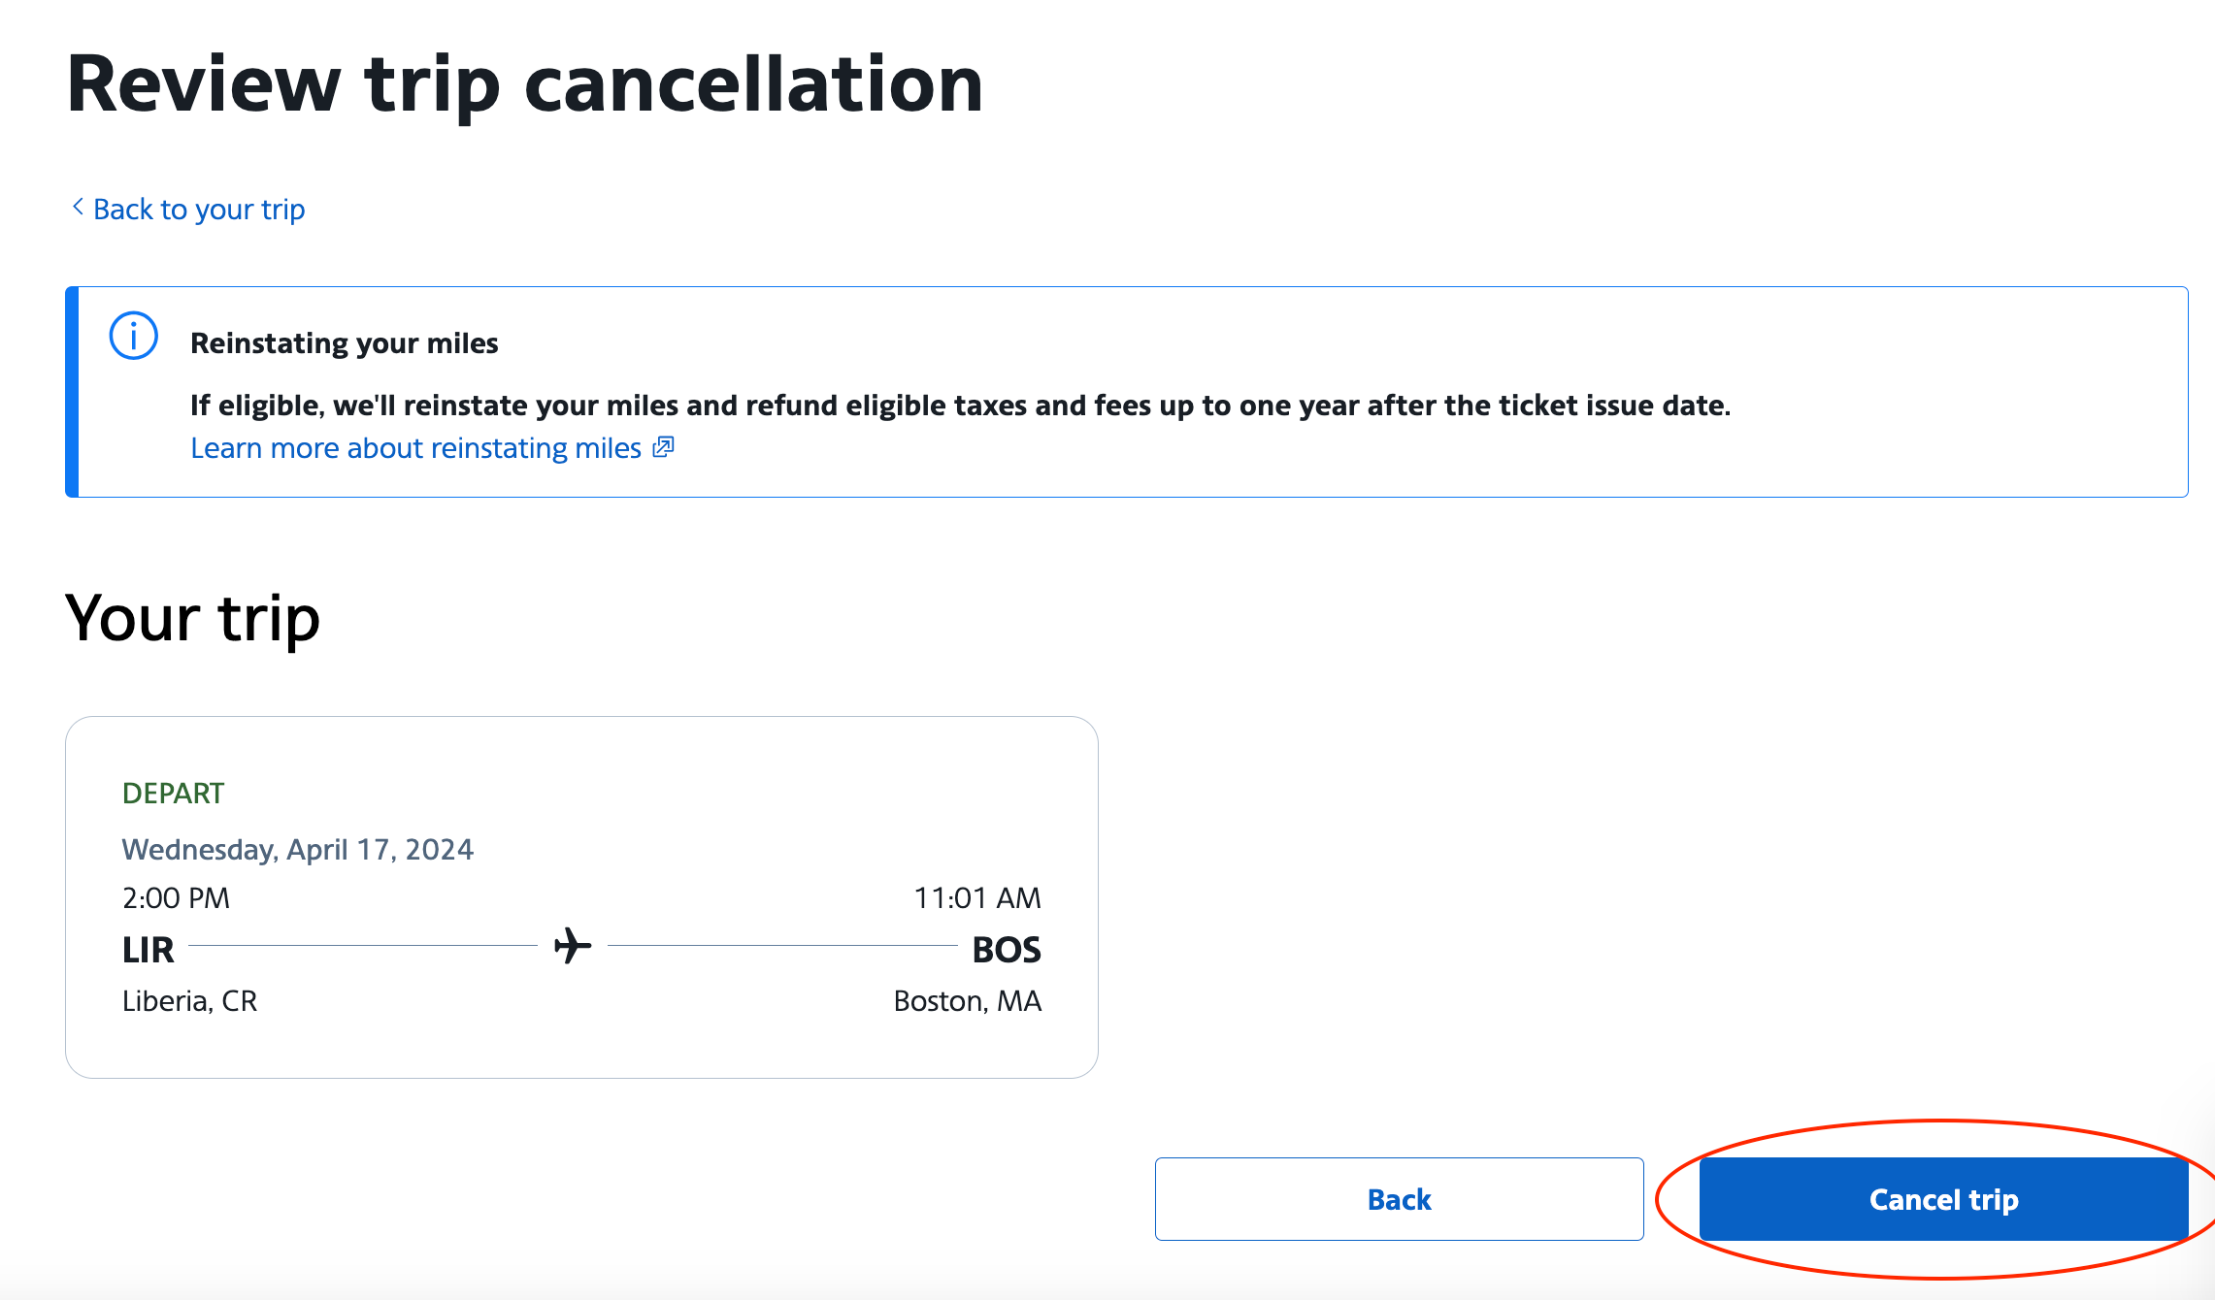2215x1300 pixels.
Task: Open the Back to your trip link
Action: pos(199,210)
